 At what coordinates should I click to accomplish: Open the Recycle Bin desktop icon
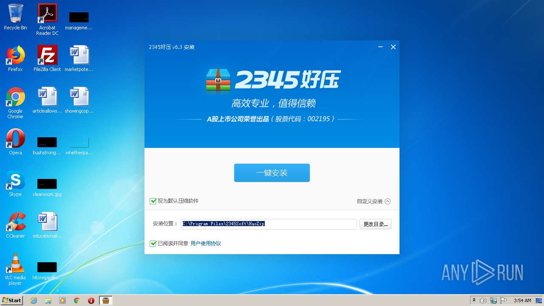pyautogui.click(x=15, y=17)
